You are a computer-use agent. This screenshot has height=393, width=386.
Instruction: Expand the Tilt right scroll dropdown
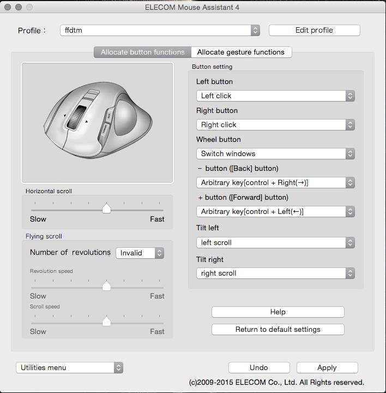pos(276,273)
